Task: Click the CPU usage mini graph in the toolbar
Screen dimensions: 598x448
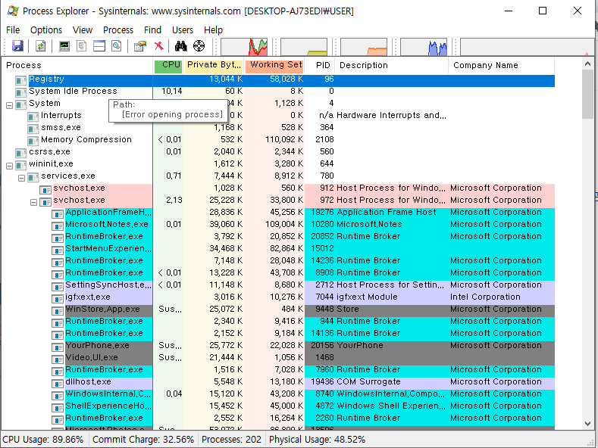Action: point(244,47)
